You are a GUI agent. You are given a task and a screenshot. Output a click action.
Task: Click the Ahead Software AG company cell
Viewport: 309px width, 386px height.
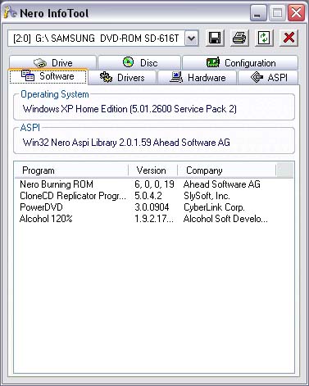(x=222, y=184)
